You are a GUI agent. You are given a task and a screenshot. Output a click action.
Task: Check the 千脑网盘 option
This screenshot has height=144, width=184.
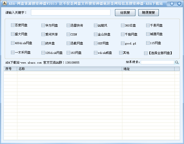coord(123,34)
